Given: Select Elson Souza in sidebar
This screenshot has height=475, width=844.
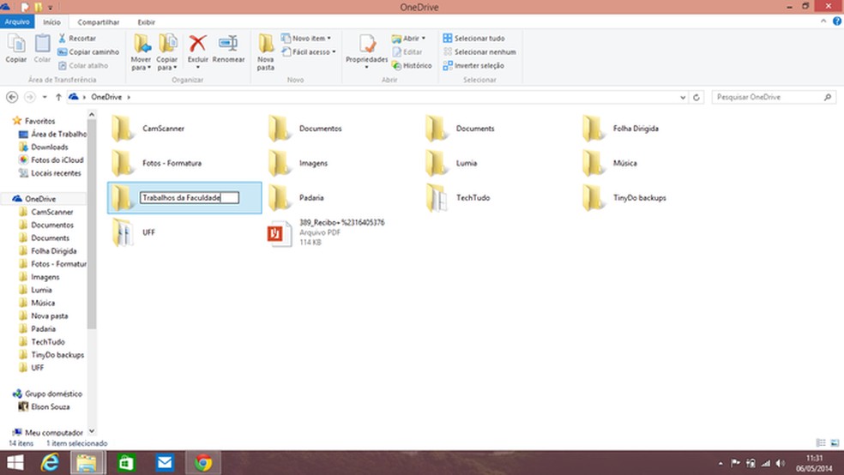Looking at the screenshot, I should [x=50, y=406].
